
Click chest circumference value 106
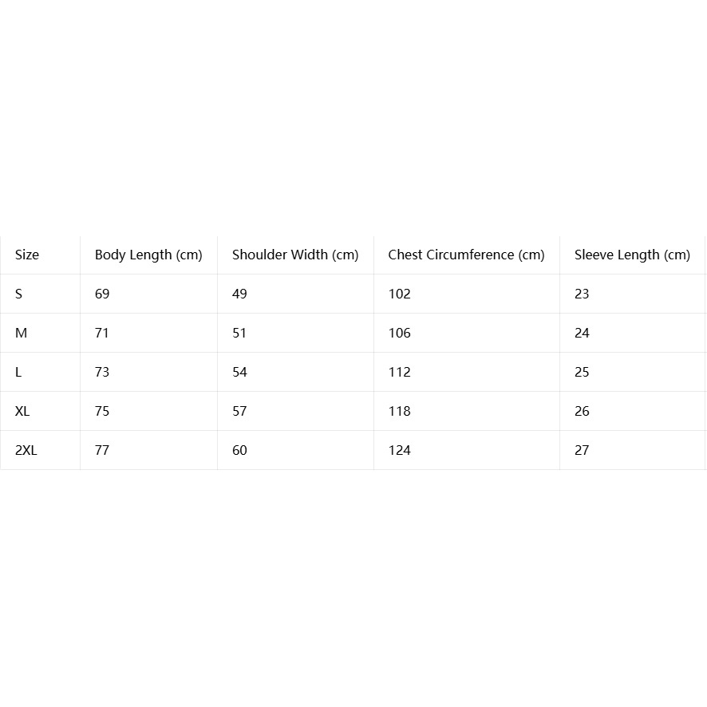click(400, 334)
